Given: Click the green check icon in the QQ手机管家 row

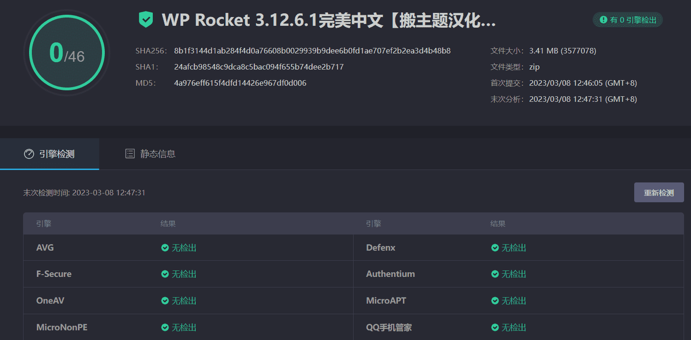Looking at the screenshot, I should point(495,328).
